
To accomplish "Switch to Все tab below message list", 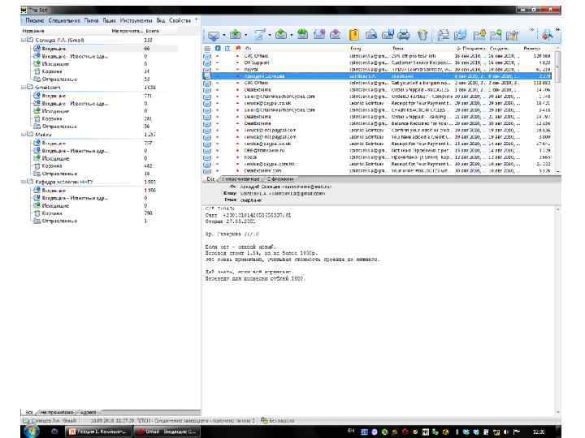I will tap(210, 179).
